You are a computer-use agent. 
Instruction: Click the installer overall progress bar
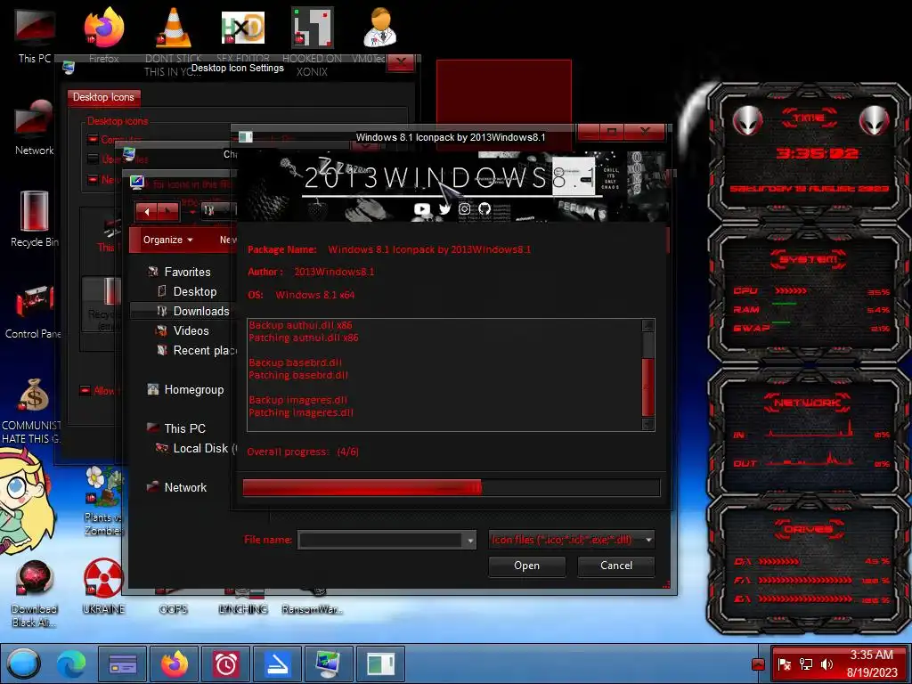(452, 487)
